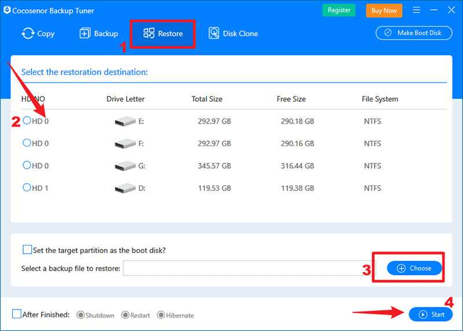Click the Free Size column header

pyautogui.click(x=291, y=99)
